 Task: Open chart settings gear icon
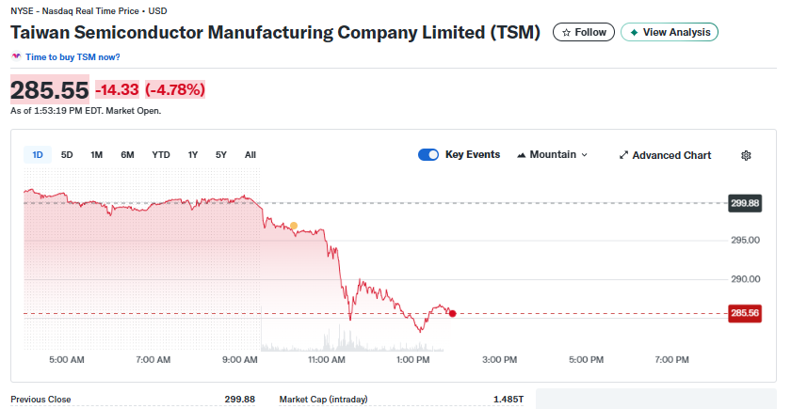pos(747,155)
